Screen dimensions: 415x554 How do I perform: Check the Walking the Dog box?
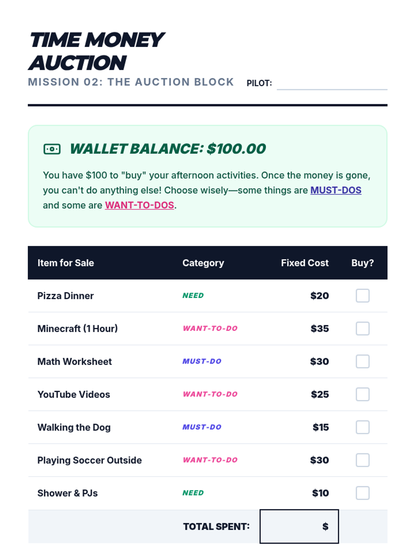[x=362, y=427]
